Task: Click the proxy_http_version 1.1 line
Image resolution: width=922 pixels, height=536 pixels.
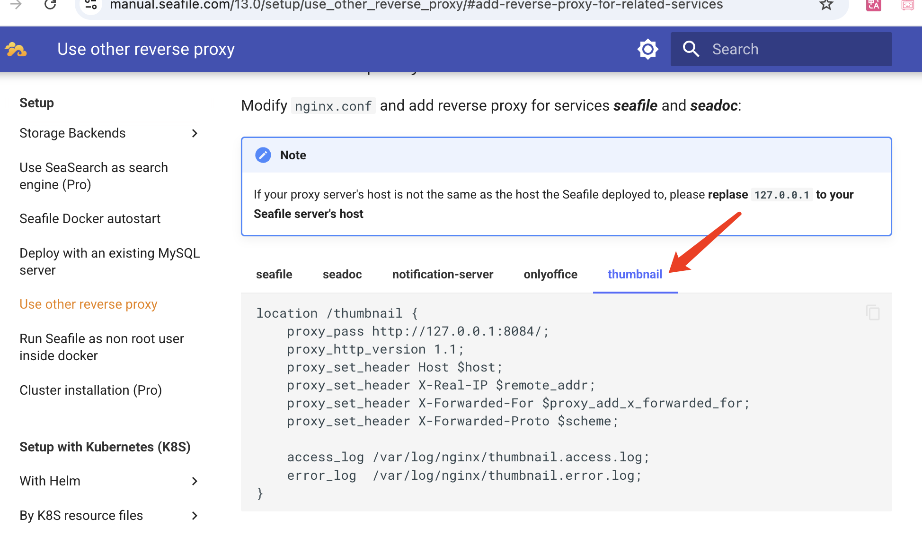Action: [x=376, y=349]
